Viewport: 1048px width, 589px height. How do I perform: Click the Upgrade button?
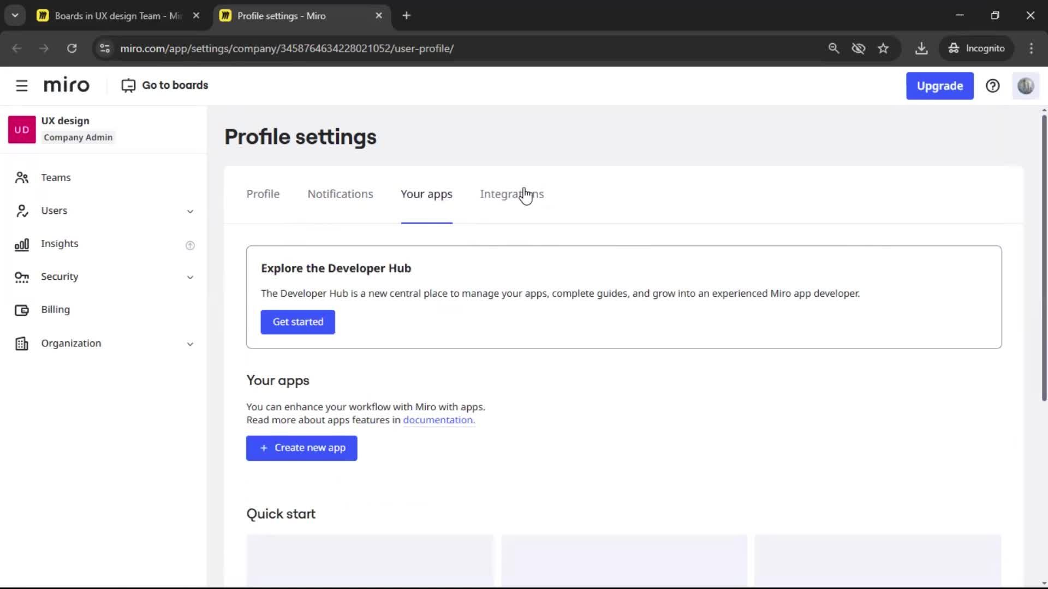(x=939, y=86)
